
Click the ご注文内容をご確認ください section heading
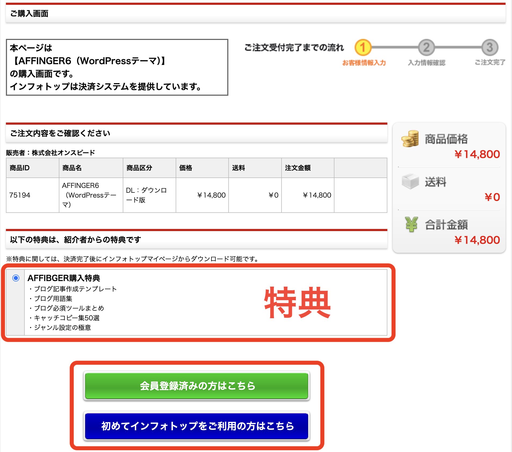(x=60, y=133)
